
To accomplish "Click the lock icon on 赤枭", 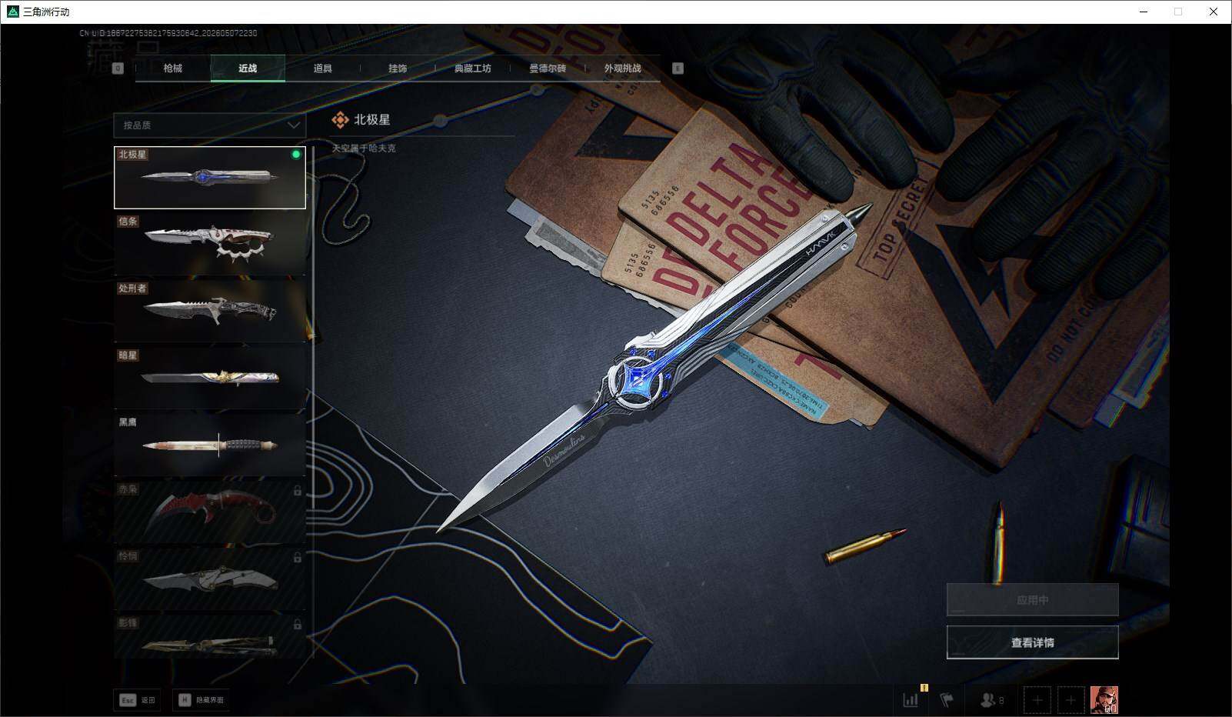I will (297, 491).
